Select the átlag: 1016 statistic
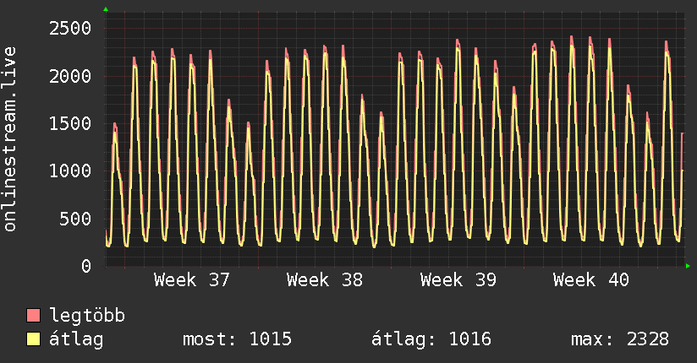 431,339
